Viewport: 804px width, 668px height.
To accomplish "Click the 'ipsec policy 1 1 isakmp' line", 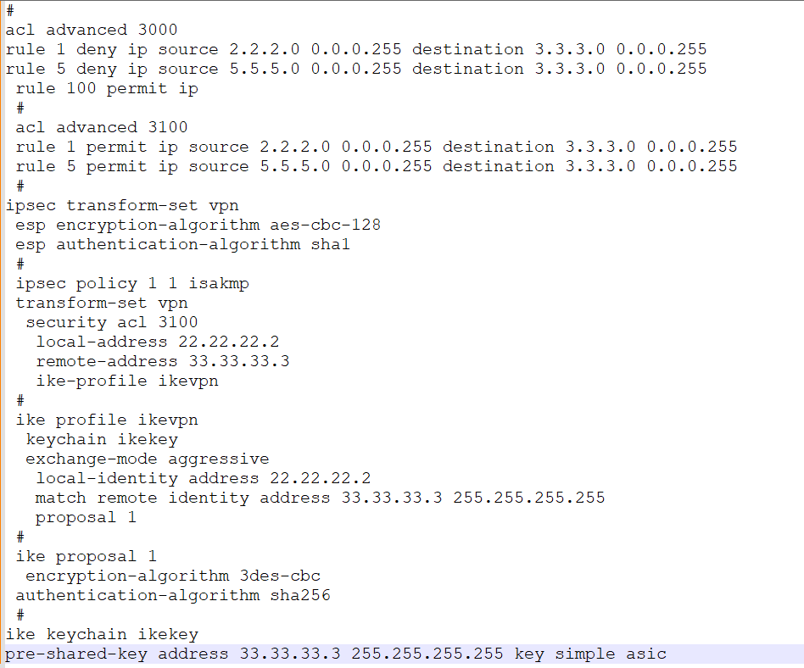I will point(132,283).
